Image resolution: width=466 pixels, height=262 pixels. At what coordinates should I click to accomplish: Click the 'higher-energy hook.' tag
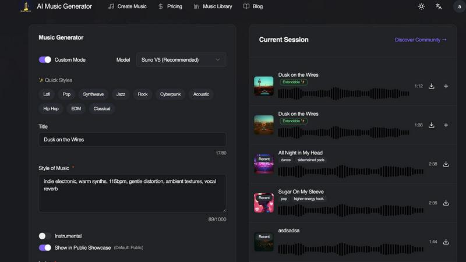(x=309, y=199)
